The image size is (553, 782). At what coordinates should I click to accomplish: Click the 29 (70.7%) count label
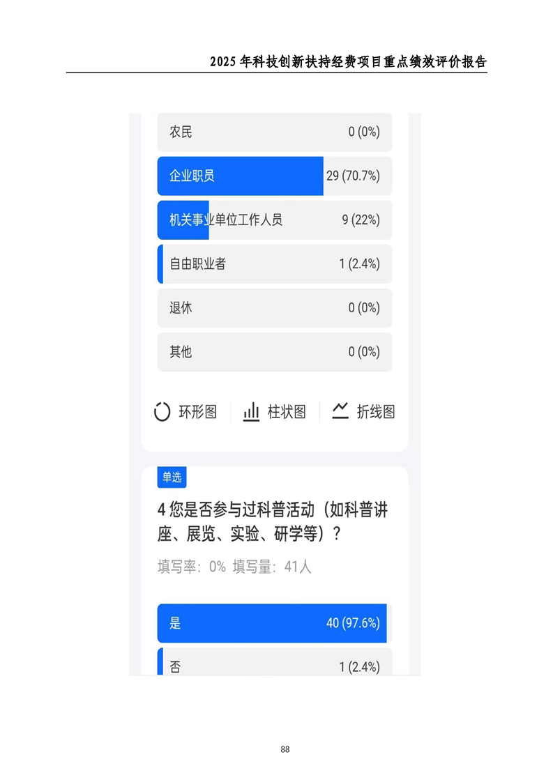(354, 176)
